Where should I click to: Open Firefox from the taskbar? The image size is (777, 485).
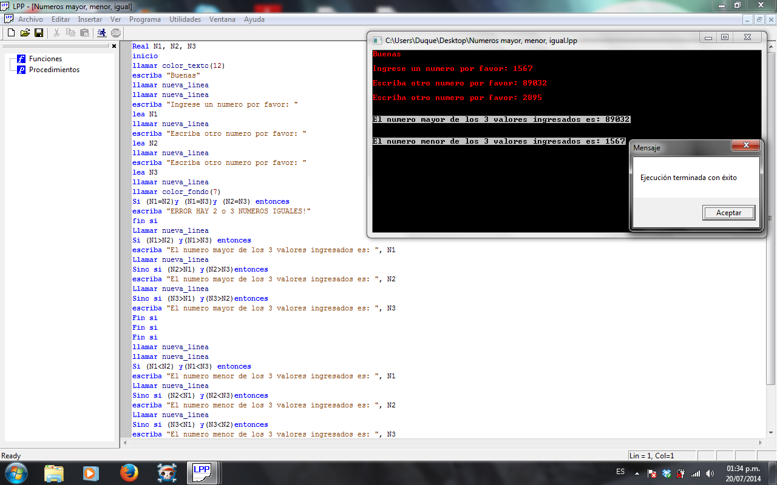click(x=128, y=472)
